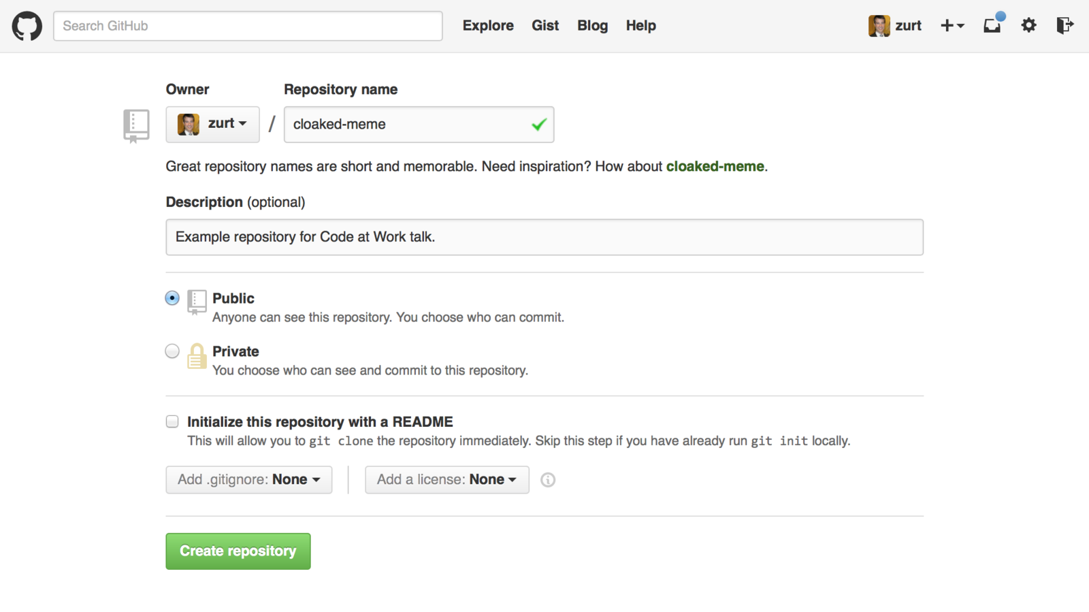Edit the Repository name field
1089x612 pixels.
419,124
